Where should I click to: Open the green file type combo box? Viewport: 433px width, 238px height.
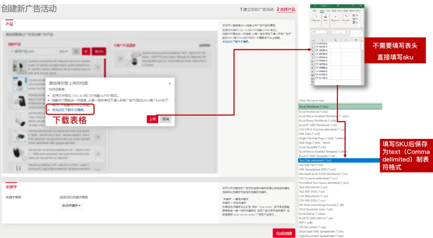340,107
